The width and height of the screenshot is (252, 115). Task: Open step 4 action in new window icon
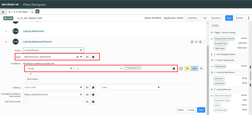(204, 42)
